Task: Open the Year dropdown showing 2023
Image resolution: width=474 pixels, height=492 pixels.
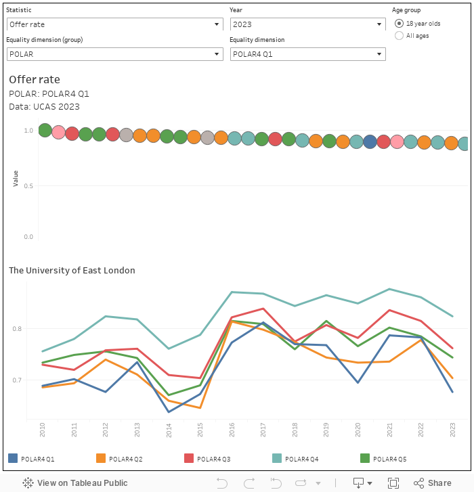Action: click(x=307, y=24)
